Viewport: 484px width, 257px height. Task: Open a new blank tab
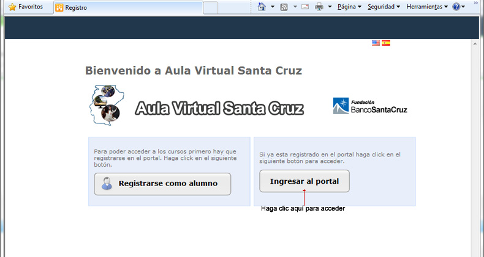coord(210,8)
